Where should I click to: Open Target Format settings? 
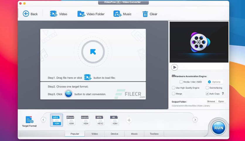[x=29, y=121]
